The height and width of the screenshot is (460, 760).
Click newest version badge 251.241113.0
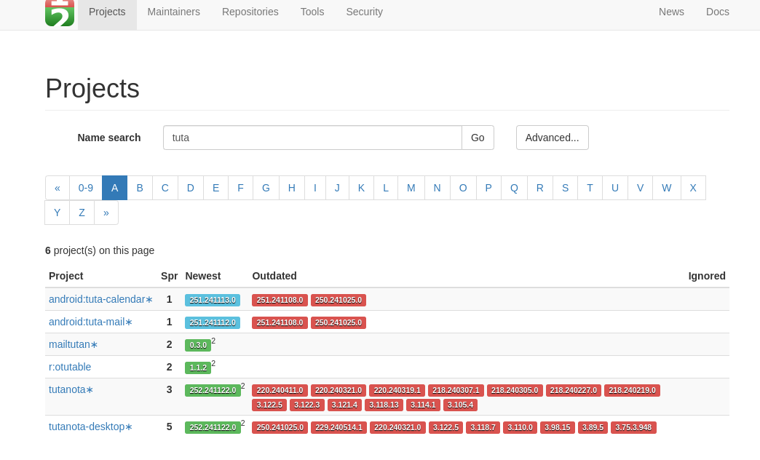click(212, 300)
